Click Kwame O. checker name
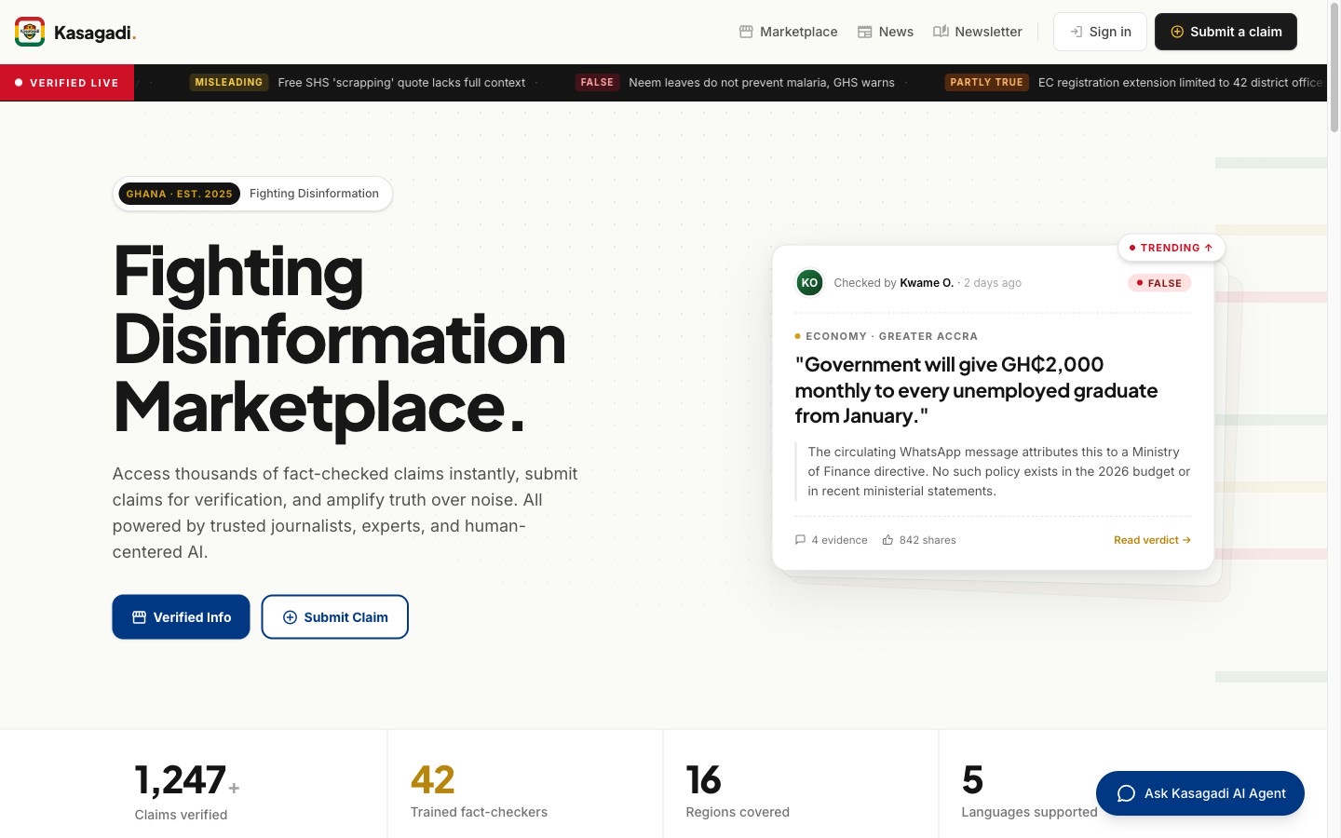1341x838 pixels. tap(927, 283)
